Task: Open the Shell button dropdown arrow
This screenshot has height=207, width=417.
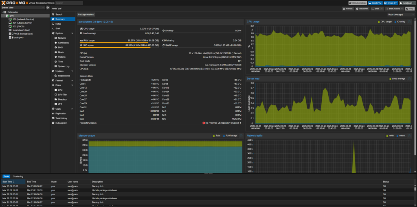Action: (x=382, y=9)
